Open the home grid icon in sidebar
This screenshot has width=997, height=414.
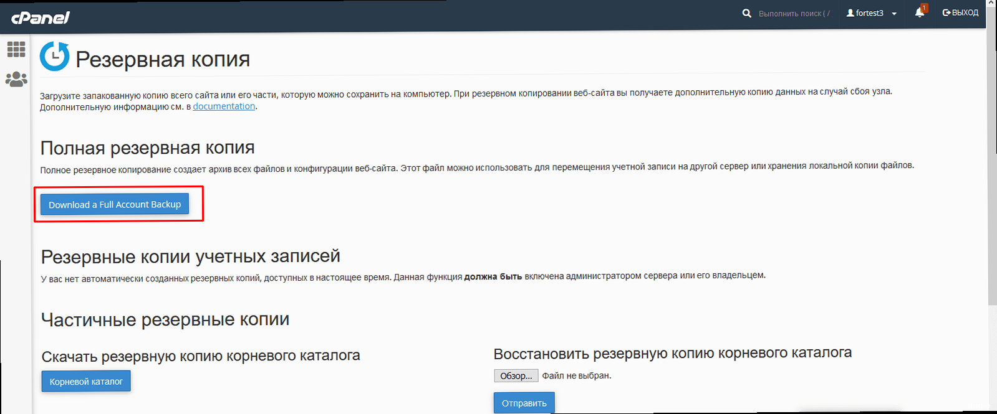pyautogui.click(x=16, y=49)
